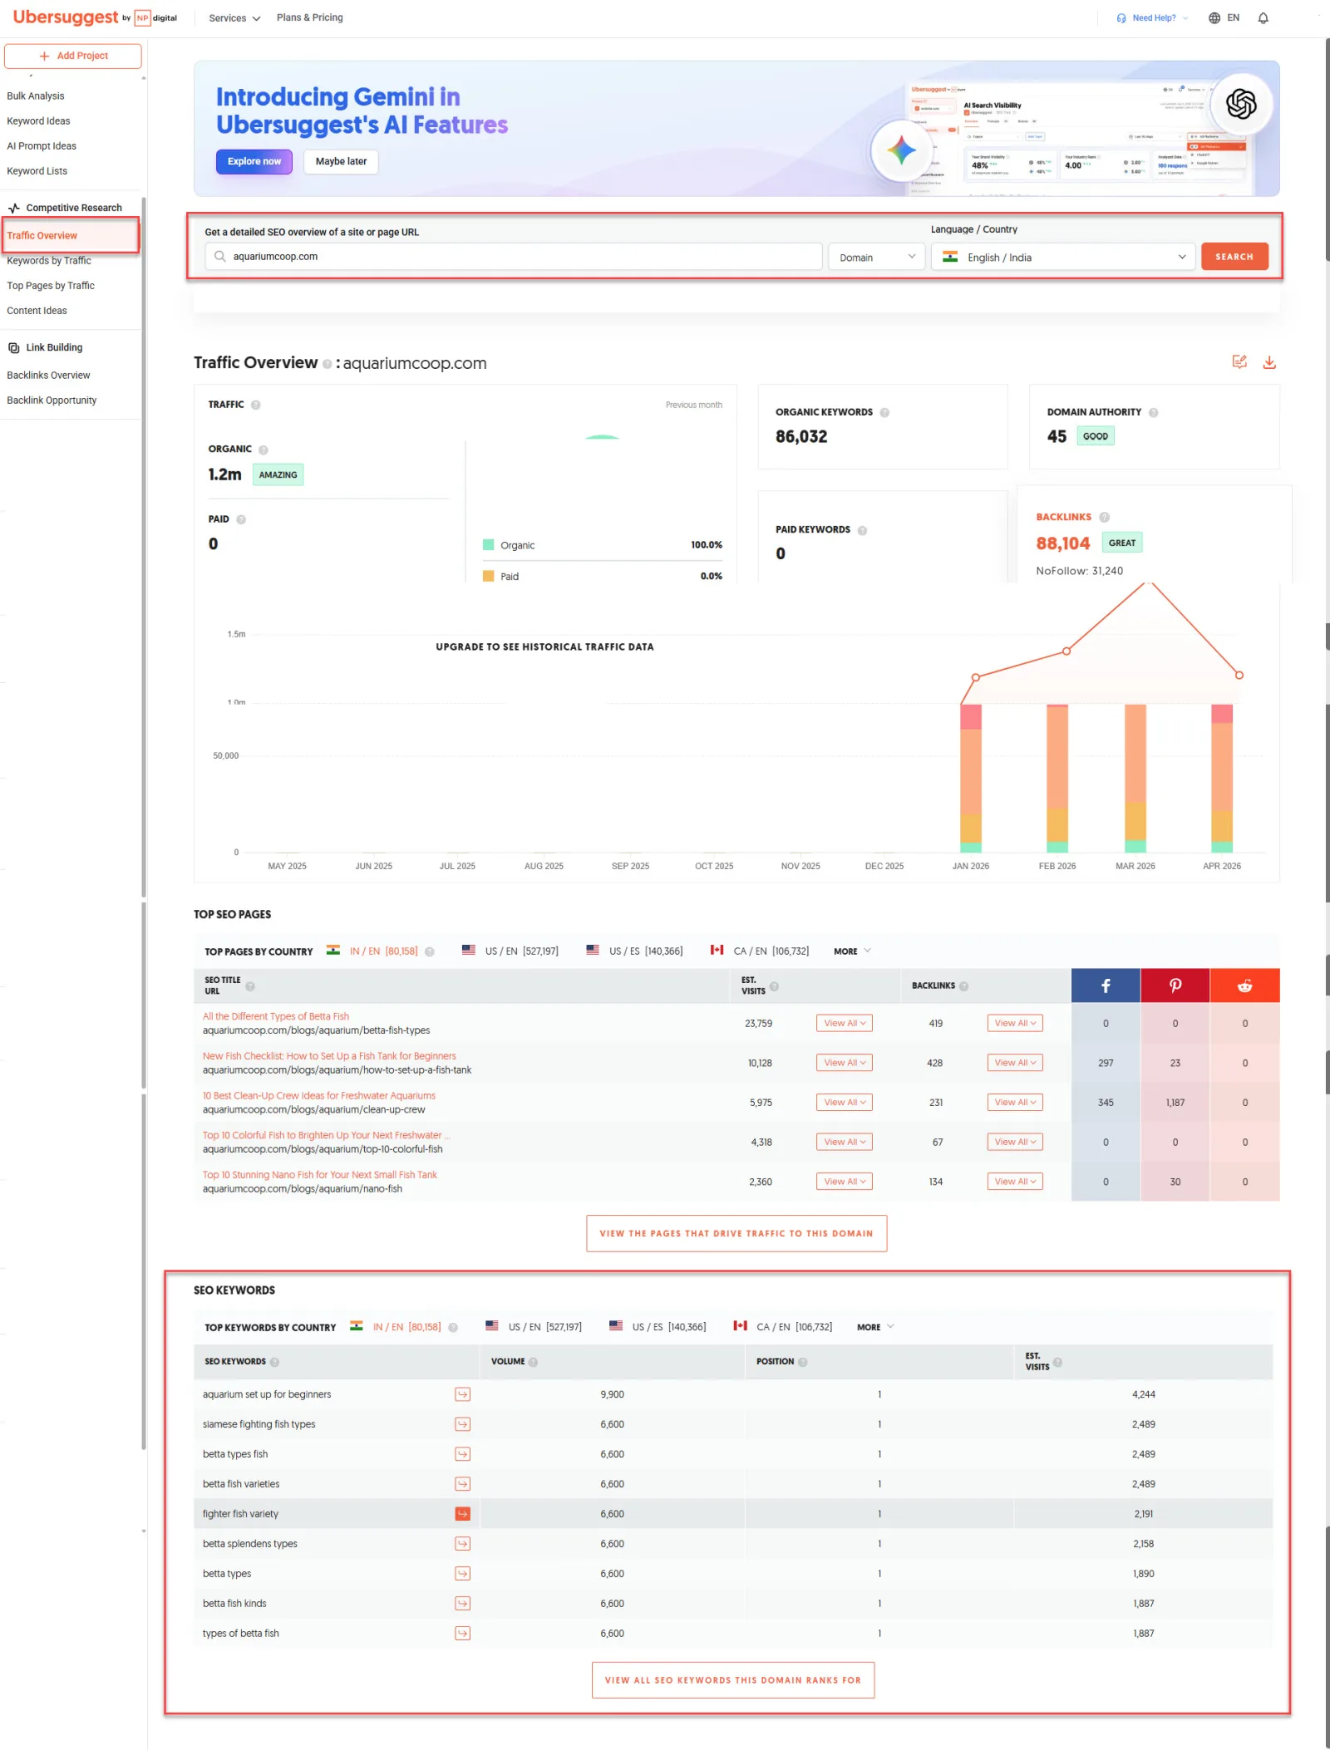Expand visits View All for betta-fish-types page
Screen dimensions: 1330x1750
coord(845,1024)
